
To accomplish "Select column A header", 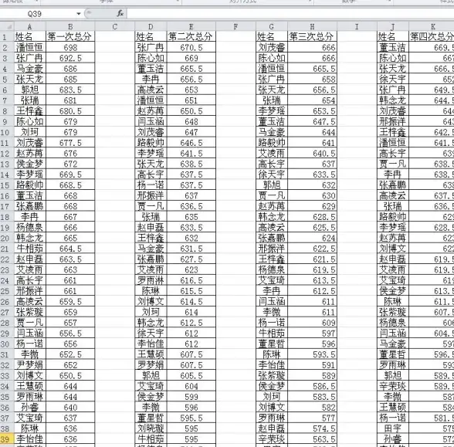I will coord(30,26).
